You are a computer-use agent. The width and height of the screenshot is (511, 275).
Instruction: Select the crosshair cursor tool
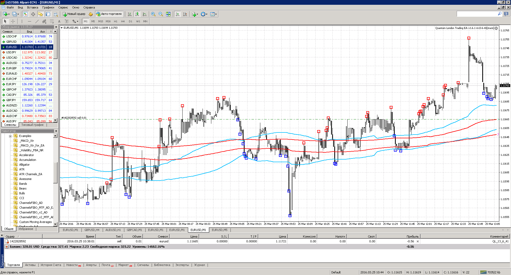coord(13,21)
